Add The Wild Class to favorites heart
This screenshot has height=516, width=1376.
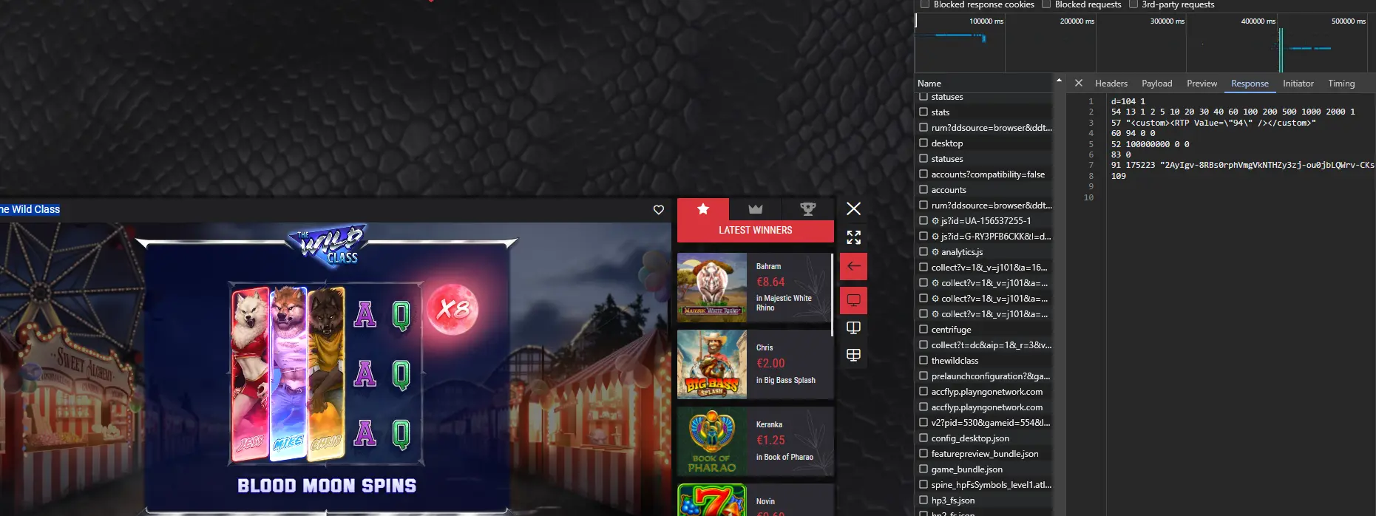[x=659, y=210]
